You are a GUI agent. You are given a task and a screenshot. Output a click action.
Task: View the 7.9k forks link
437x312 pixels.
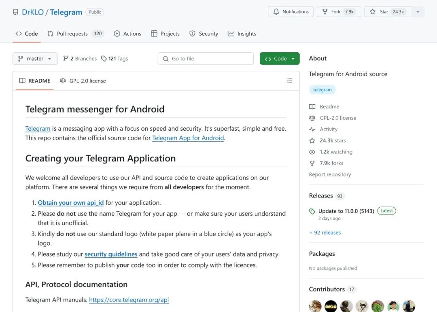point(331,163)
